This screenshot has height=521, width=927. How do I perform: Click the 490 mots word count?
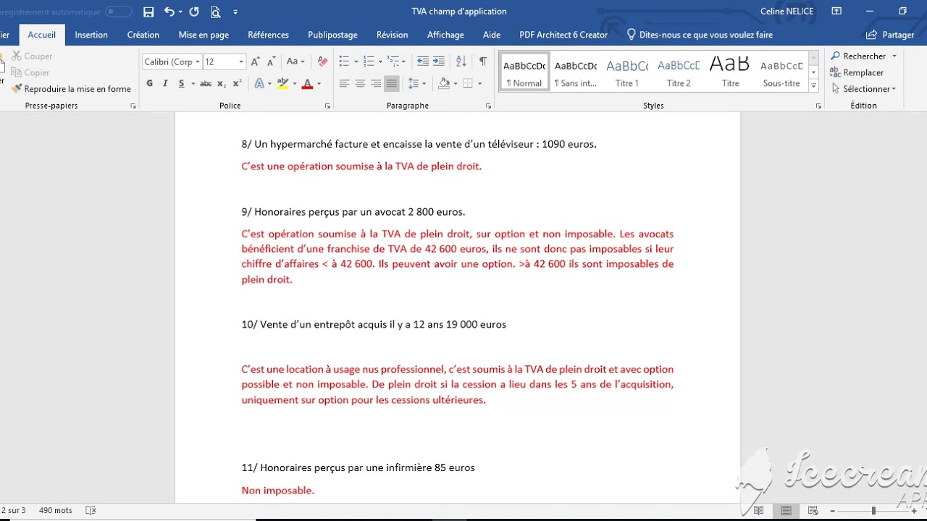[x=56, y=510]
